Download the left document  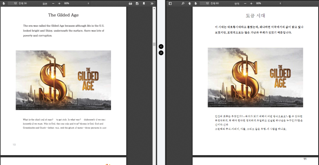coord(137,3)
